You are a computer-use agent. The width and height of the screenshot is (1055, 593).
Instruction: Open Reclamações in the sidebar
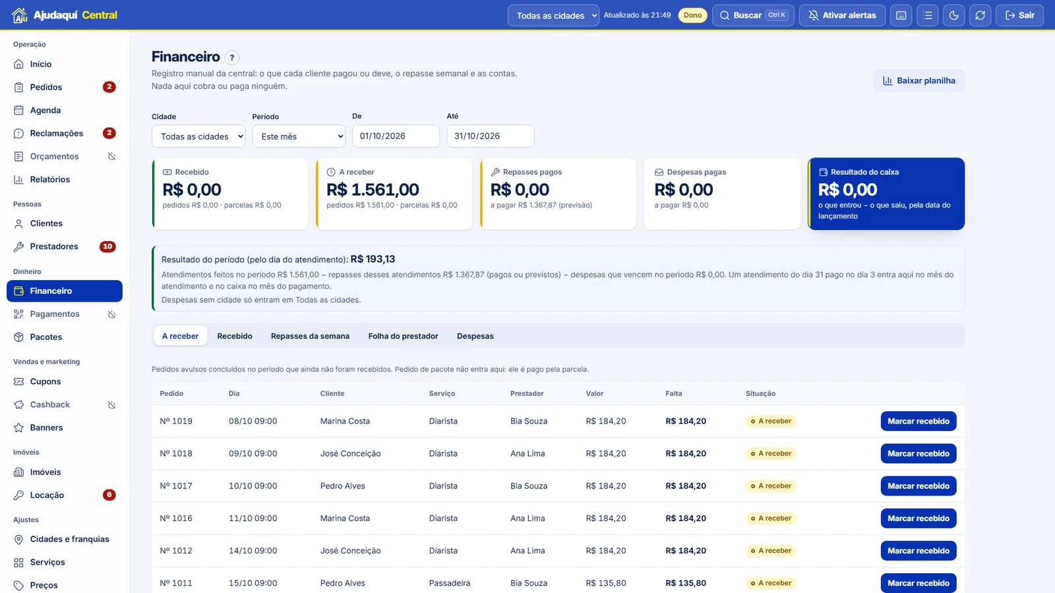tap(65, 133)
